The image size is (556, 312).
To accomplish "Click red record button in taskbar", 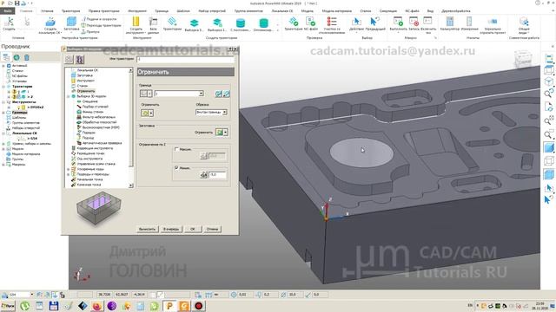I will click(199, 306).
